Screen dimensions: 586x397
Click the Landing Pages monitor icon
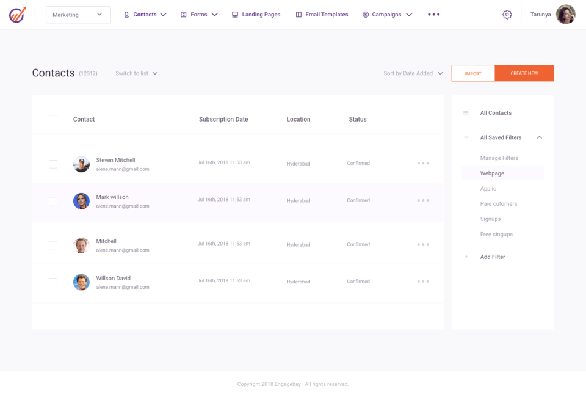click(235, 14)
